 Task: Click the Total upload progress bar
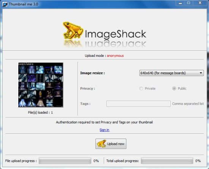[167, 161]
